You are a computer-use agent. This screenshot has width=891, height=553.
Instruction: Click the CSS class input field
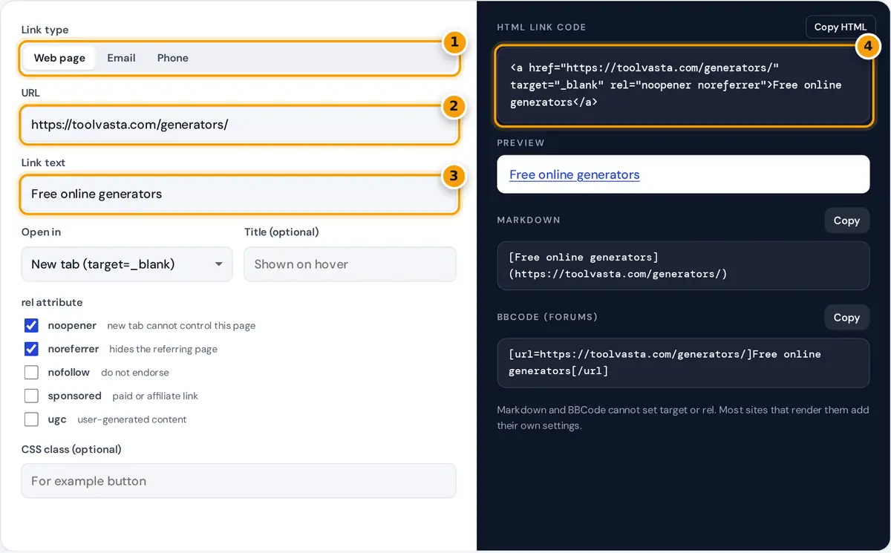pos(238,481)
